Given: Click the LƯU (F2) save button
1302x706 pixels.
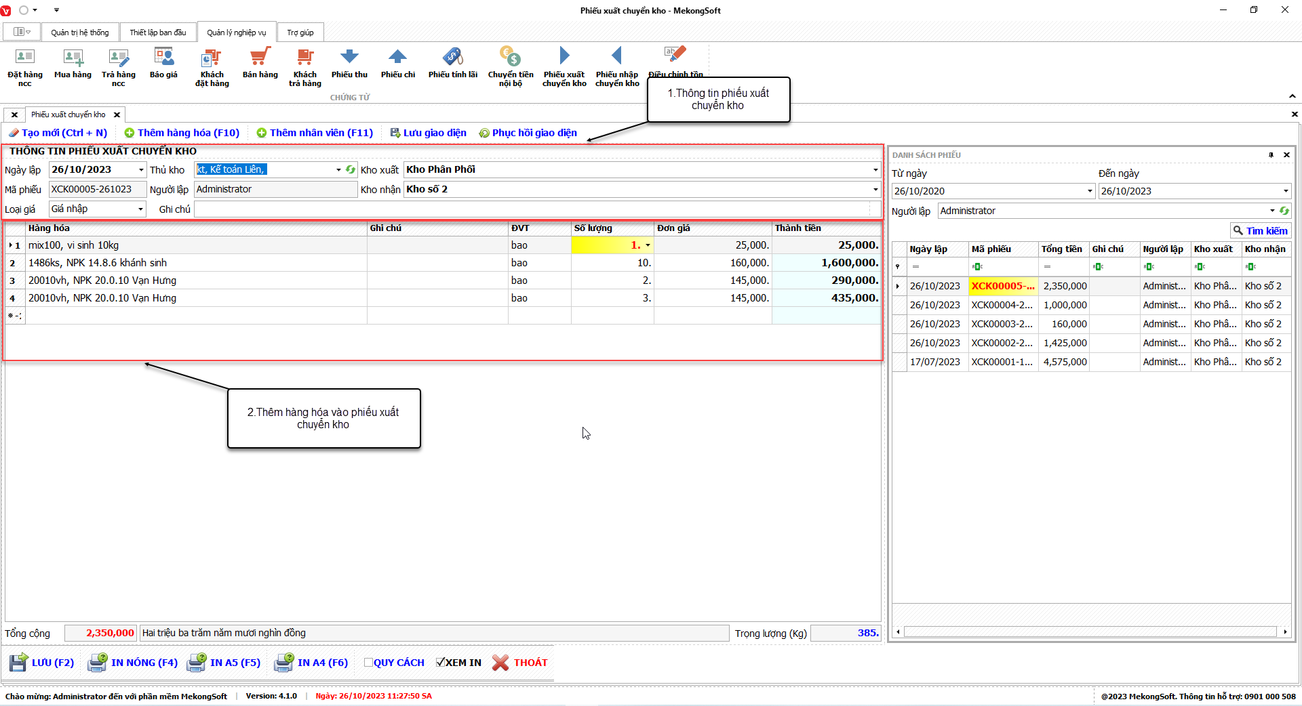Looking at the screenshot, I should 42,663.
